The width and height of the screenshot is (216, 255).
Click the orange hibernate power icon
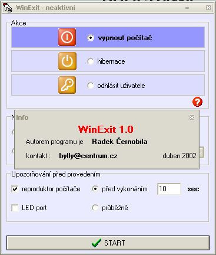point(67,61)
